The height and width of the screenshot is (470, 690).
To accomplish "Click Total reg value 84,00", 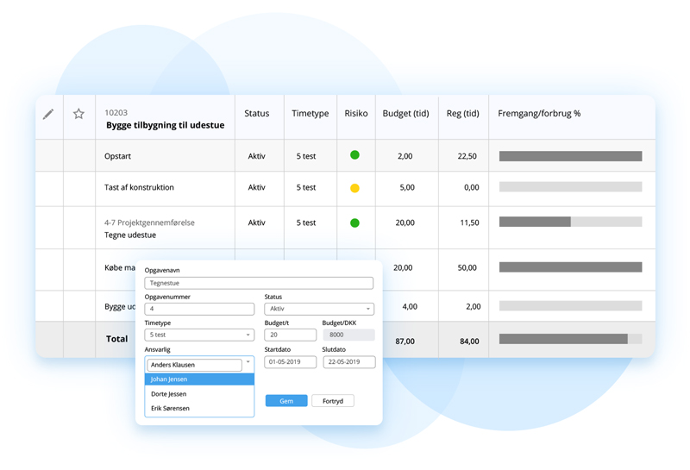I will pyautogui.click(x=469, y=341).
